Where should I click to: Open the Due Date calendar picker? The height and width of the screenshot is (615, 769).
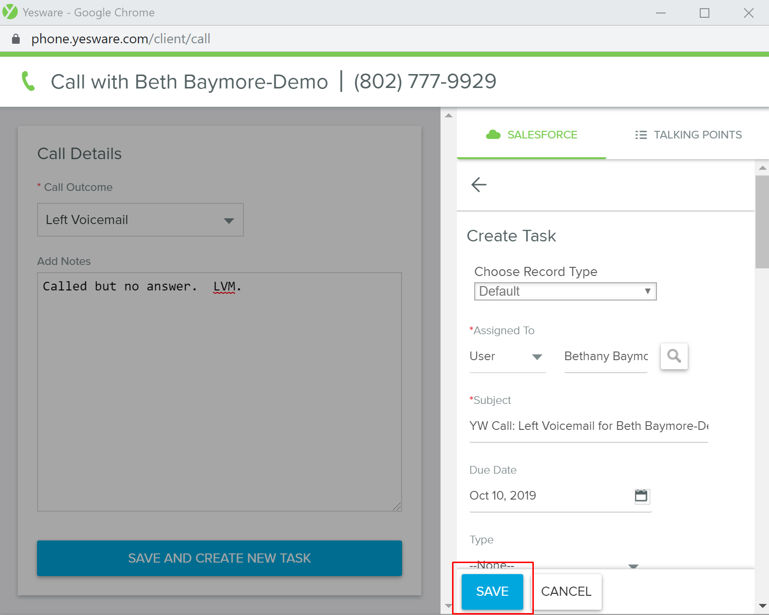coord(642,496)
